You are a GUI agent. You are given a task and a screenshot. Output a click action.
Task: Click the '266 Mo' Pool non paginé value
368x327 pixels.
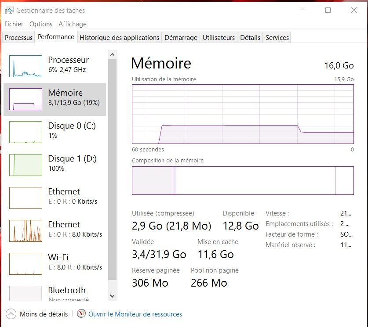(209, 283)
